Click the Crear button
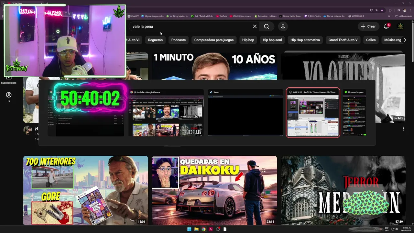Image resolution: width=414 pixels, height=233 pixels. (x=368, y=27)
